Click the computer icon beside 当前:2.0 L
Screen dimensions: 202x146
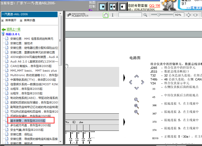[x=3, y=34]
